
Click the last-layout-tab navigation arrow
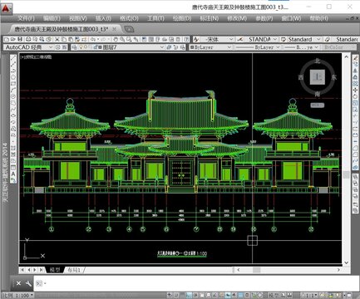[41, 270]
